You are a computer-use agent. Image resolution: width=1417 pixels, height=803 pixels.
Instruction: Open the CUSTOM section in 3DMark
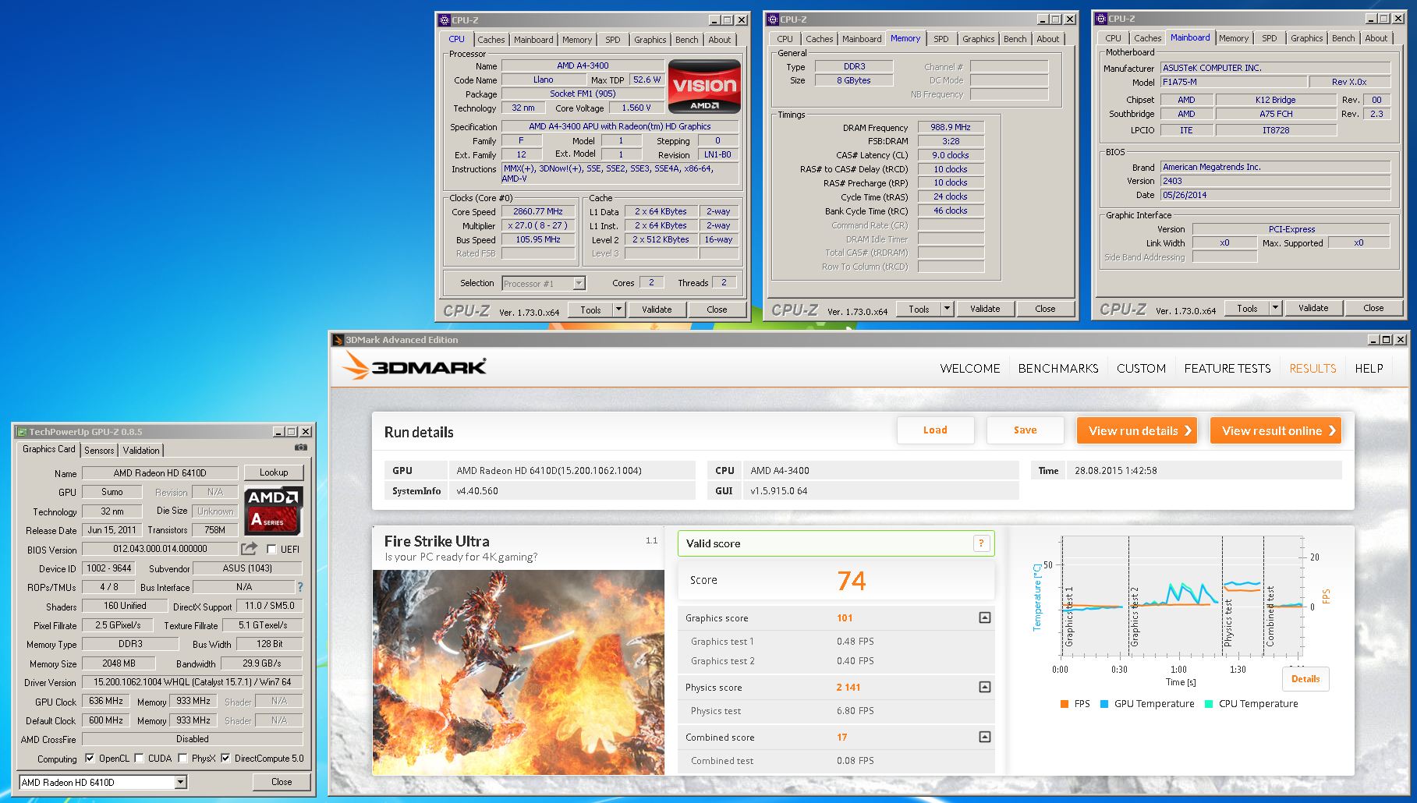1141,369
